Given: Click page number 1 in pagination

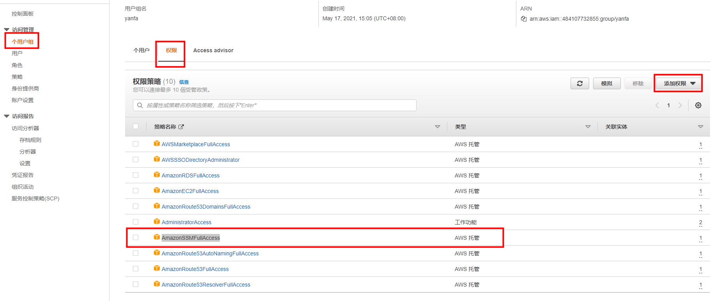Looking at the screenshot, I should pyautogui.click(x=669, y=105).
